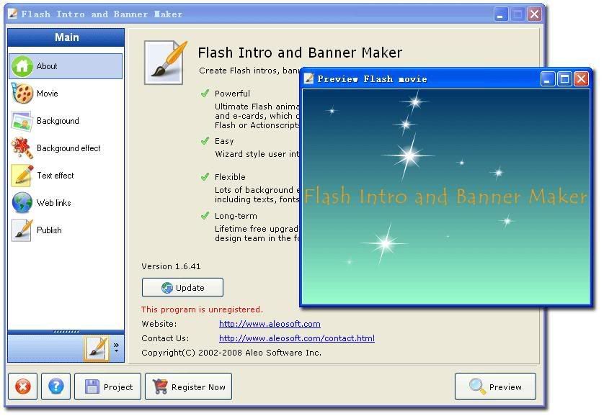Maximize the Preview Flash movie window
604x416 pixels.
tap(564, 79)
